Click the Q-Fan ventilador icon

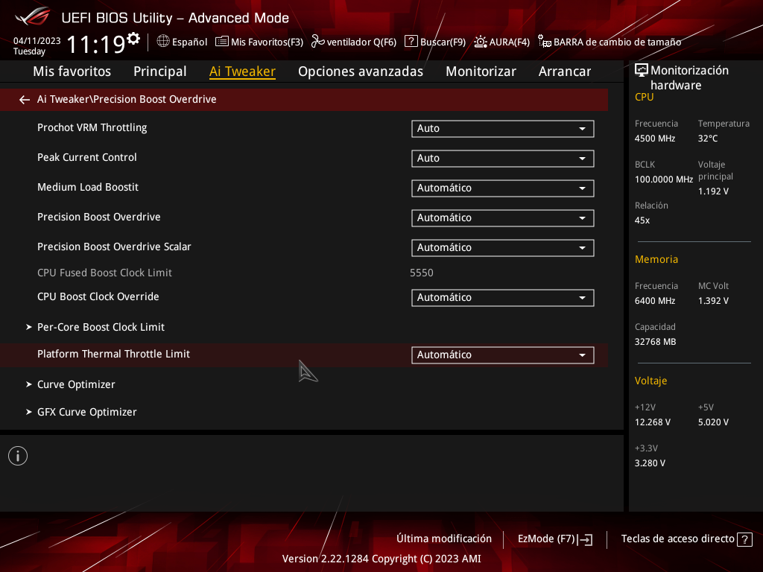pyautogui.click(x=317, y=42)
